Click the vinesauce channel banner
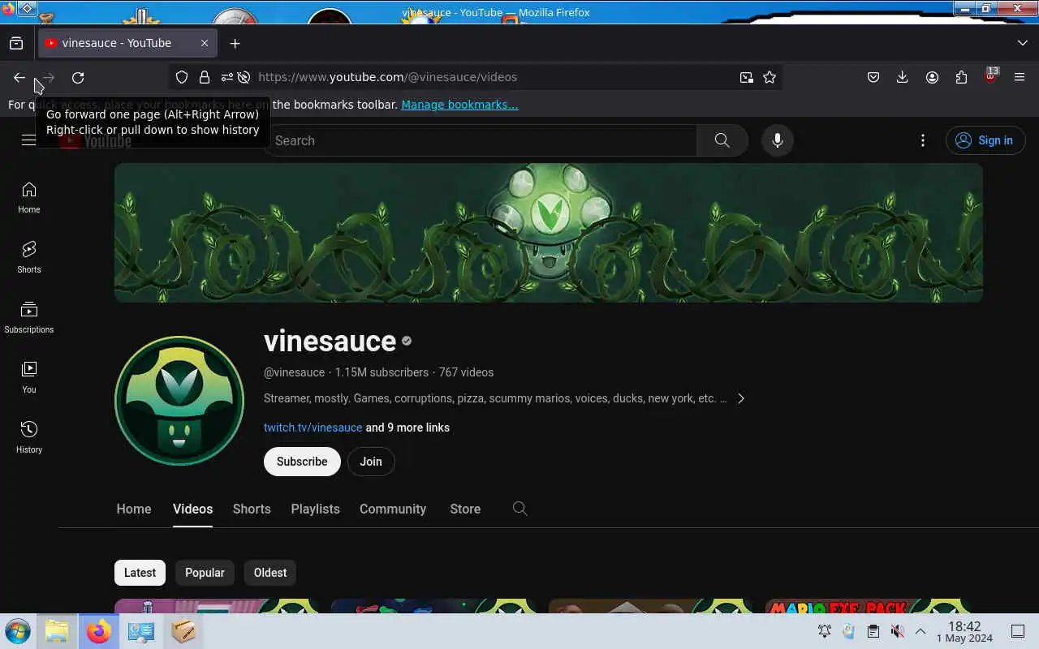The height and width of the screenshot is (649, 1039). point(549,233)
